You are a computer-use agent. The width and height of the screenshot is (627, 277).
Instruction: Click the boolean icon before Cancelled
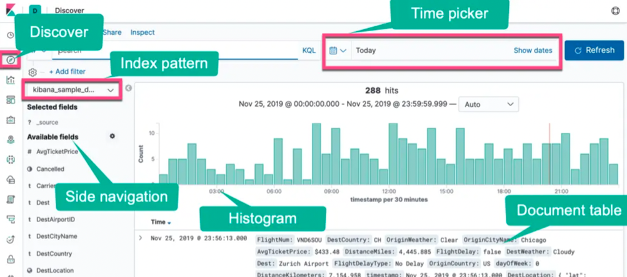click(x=29, y=169)
